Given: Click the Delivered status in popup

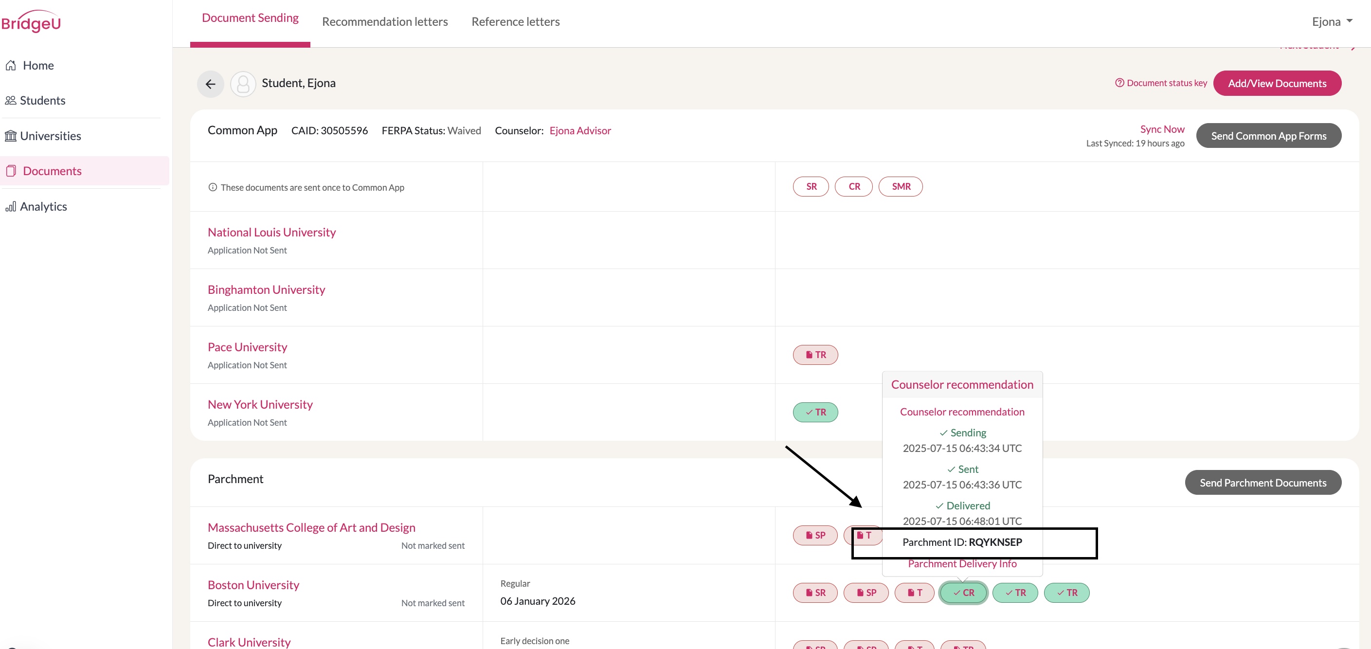Looking at the screenshot, I should pyautogui.click(x=962, y=506).
